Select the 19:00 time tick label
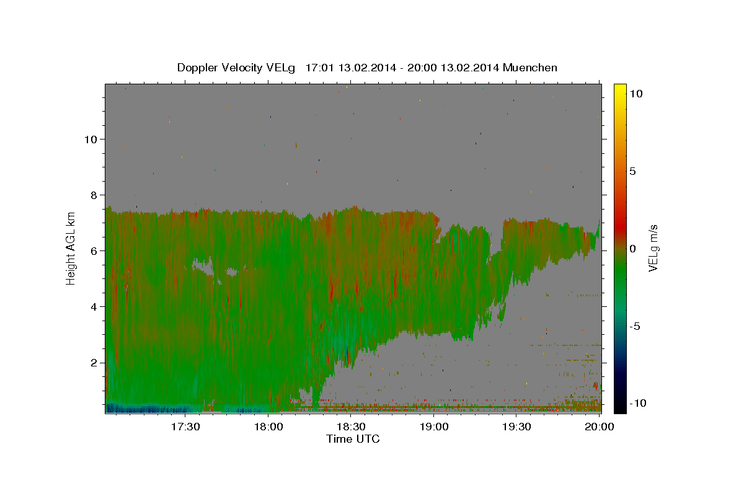The width and height of the screenshot is (744, 496). click(x=434, y=427)
